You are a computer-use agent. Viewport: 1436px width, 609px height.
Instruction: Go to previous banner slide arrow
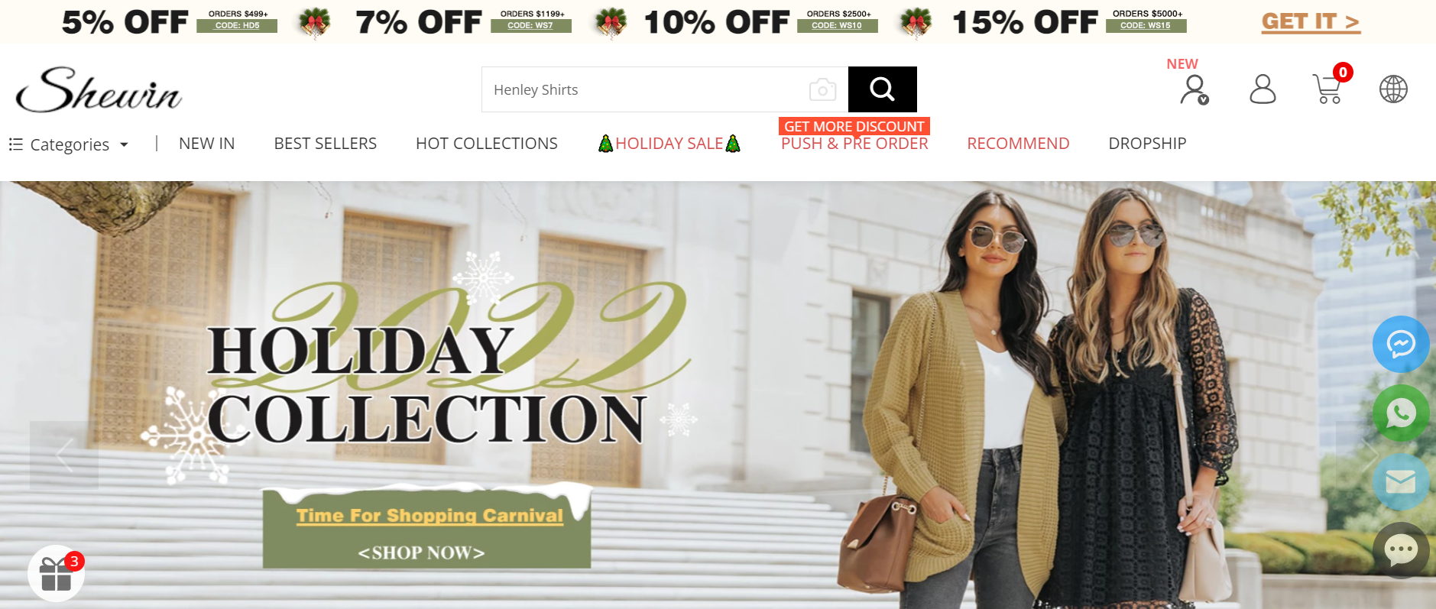64,455
